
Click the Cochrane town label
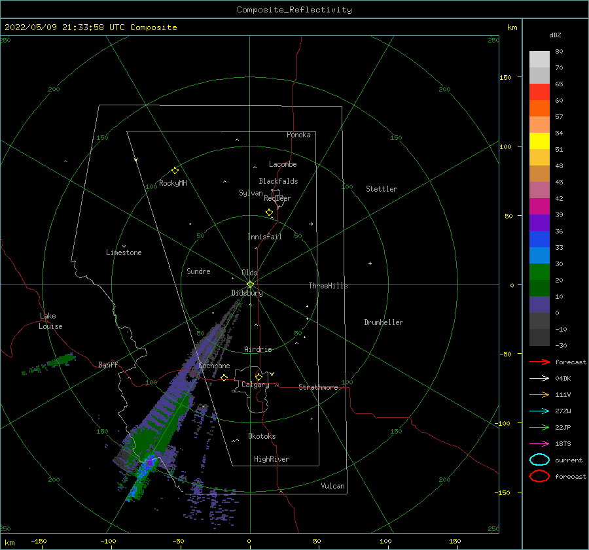point(214,366)
